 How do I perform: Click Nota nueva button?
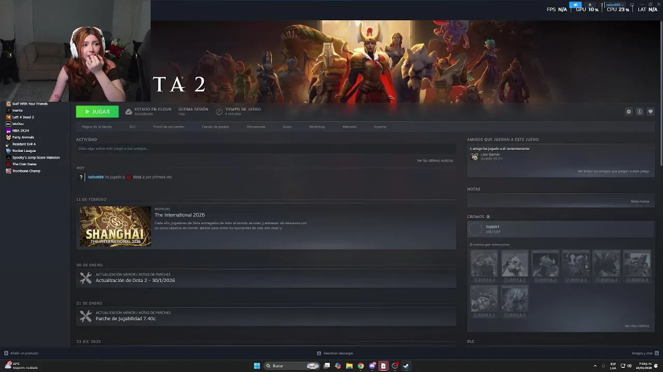(x=640, y=202)
